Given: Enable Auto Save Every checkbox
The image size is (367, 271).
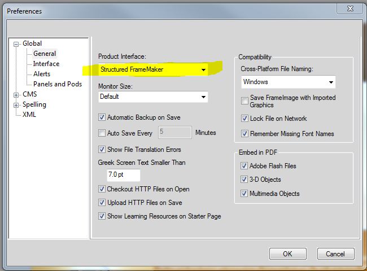Looking at the screenshot, I should pos(102,133).
